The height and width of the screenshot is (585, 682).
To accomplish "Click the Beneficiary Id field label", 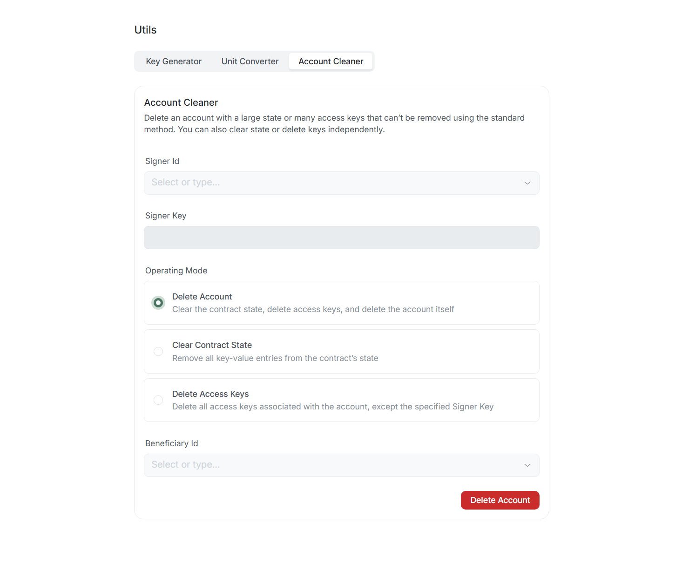I will click(x=171, y=443).
